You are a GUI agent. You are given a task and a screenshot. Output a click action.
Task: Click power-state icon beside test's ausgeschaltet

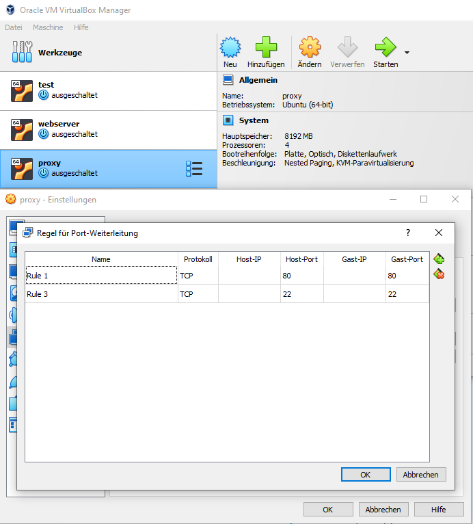pos(43,95)
